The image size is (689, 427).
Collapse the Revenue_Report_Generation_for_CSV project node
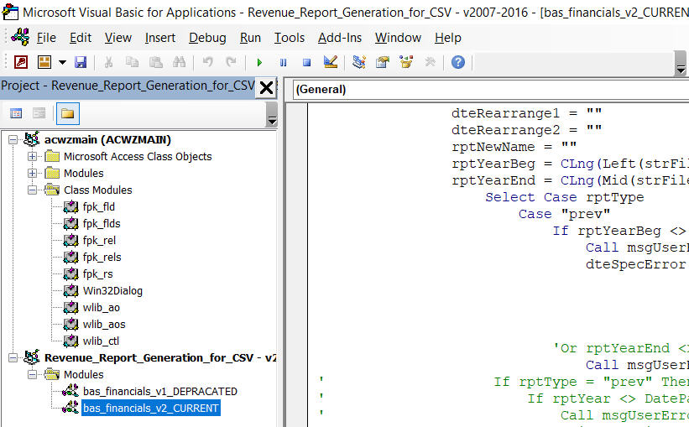tap(13, 358)
